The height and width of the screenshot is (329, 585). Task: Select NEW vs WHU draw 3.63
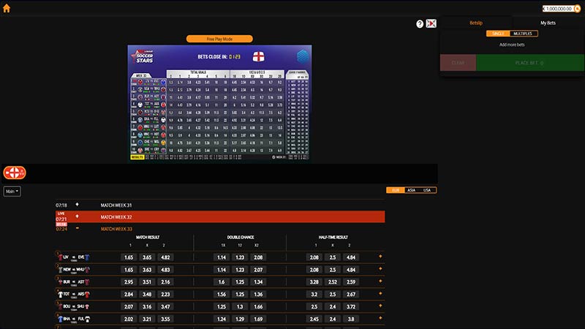click(147, 270)
